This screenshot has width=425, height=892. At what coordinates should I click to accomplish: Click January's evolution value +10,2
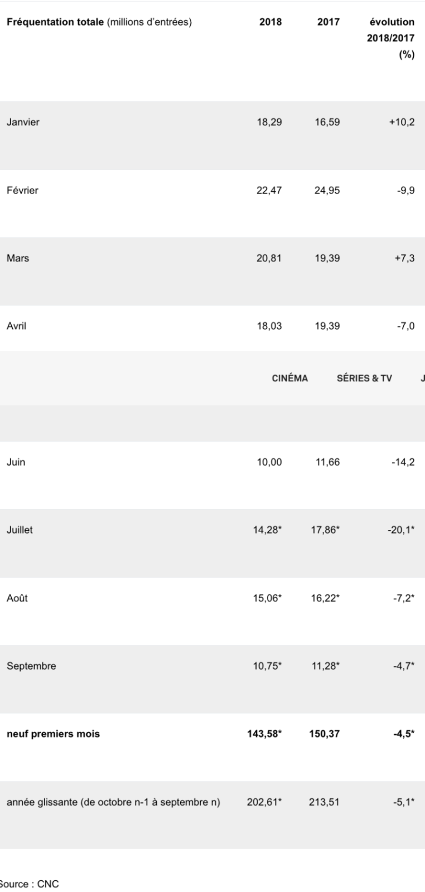(402, 122)
